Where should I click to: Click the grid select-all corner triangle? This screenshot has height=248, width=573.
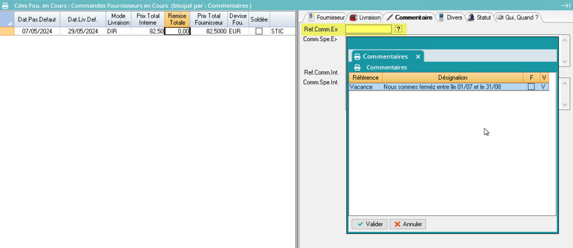(9, 23)
